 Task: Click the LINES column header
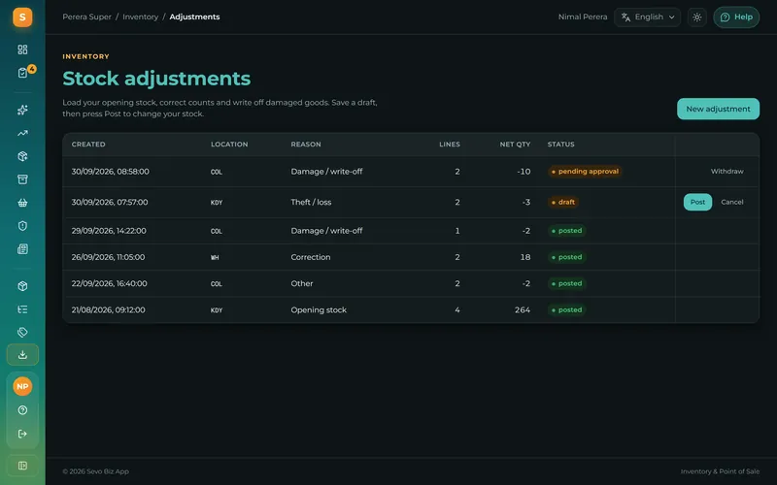coord(450,145)
